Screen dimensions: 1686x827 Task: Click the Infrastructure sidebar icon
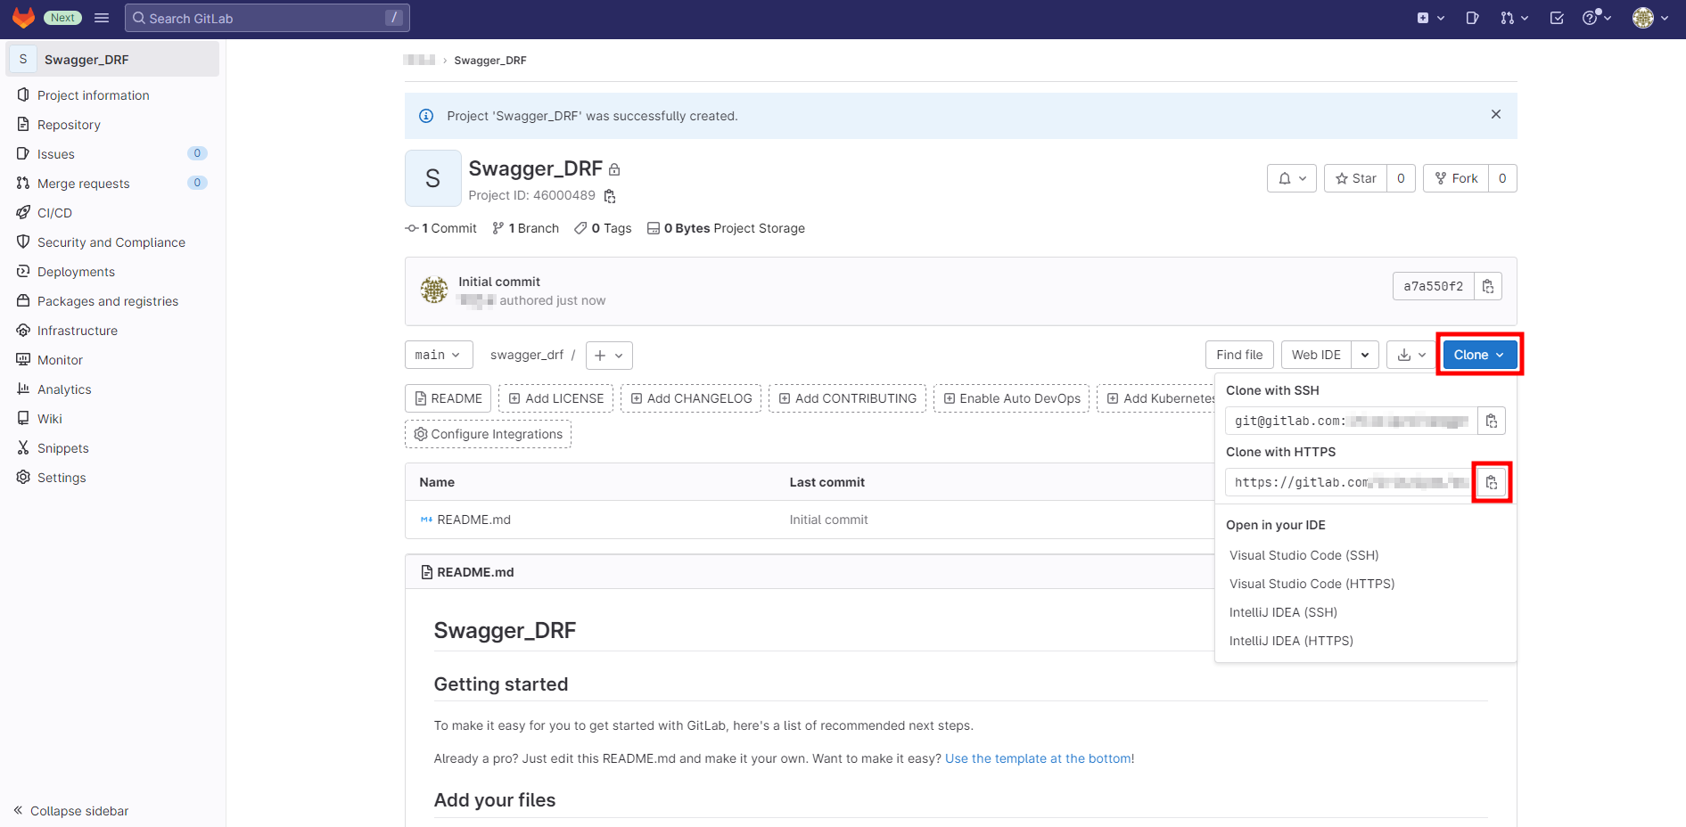coord(23,330)
